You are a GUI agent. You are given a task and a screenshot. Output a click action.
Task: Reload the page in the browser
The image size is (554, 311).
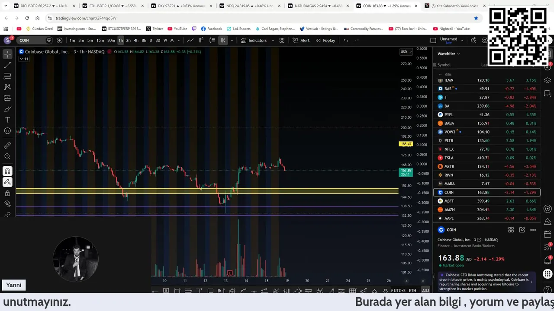27,18
